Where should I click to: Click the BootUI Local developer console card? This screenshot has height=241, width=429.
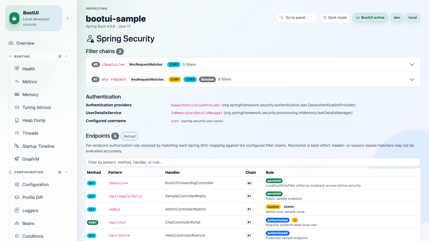[34, 18]
